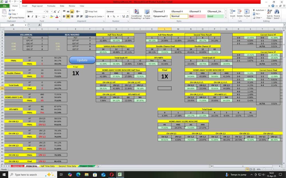Switch to Page Layout view in status bar

(251, 169)
